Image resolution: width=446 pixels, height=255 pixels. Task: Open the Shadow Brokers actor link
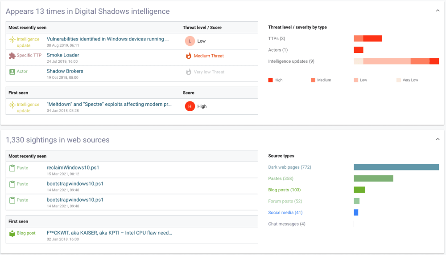point(65,71)
